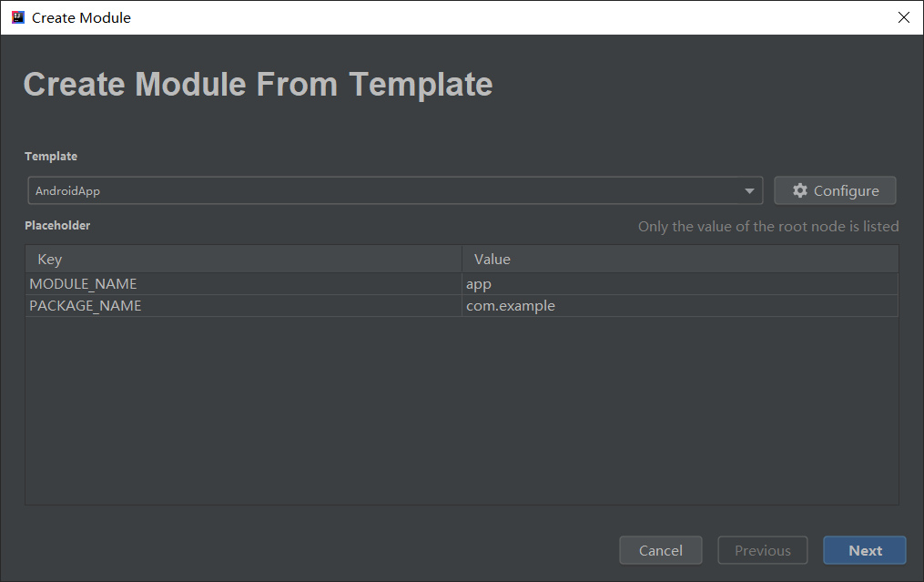The width and height of the screenshot is (924, 582).
Task: Select the AndroidApp template combo box text
Action: click(68, 191)
